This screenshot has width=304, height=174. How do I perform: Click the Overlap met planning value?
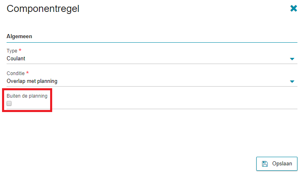click(x=32, y=81)
